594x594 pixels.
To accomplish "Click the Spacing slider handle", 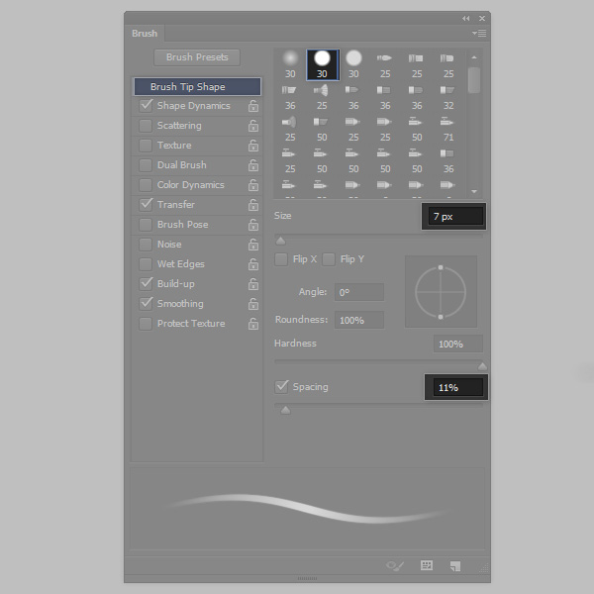I will pos(286,410).
